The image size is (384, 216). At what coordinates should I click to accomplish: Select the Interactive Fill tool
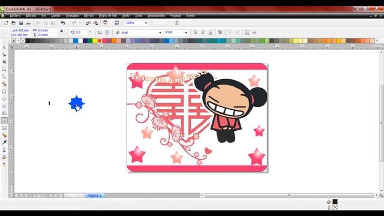coord(4,164)
